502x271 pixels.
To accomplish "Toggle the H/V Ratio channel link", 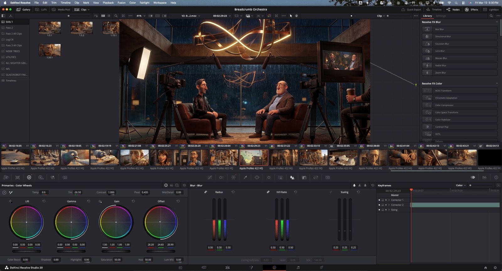I will (268, 192).
